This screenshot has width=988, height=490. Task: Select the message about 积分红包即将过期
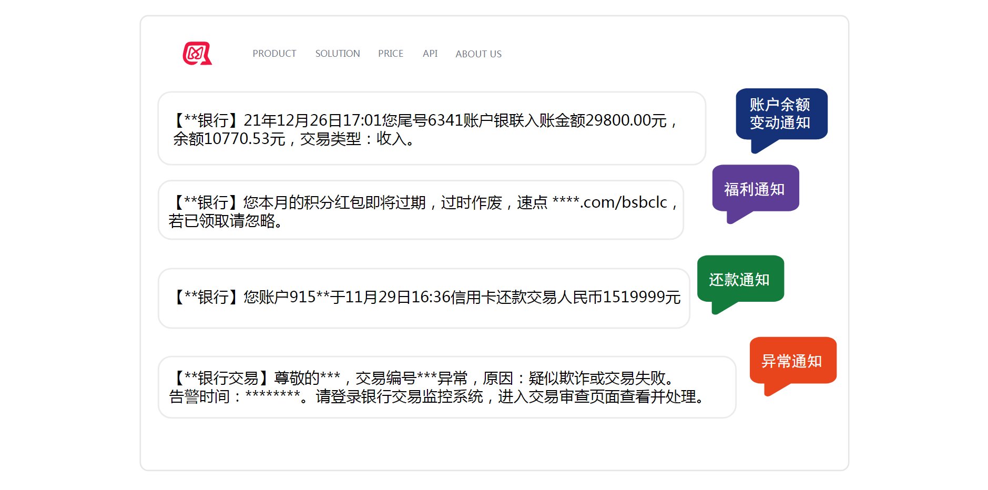(421, 210)
